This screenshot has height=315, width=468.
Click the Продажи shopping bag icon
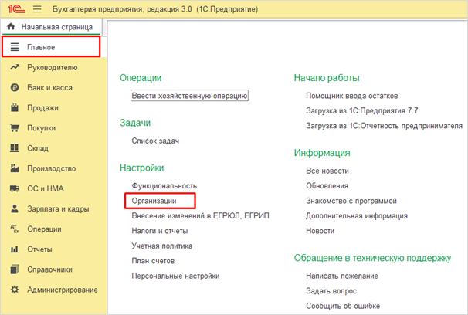pos(13,108)
